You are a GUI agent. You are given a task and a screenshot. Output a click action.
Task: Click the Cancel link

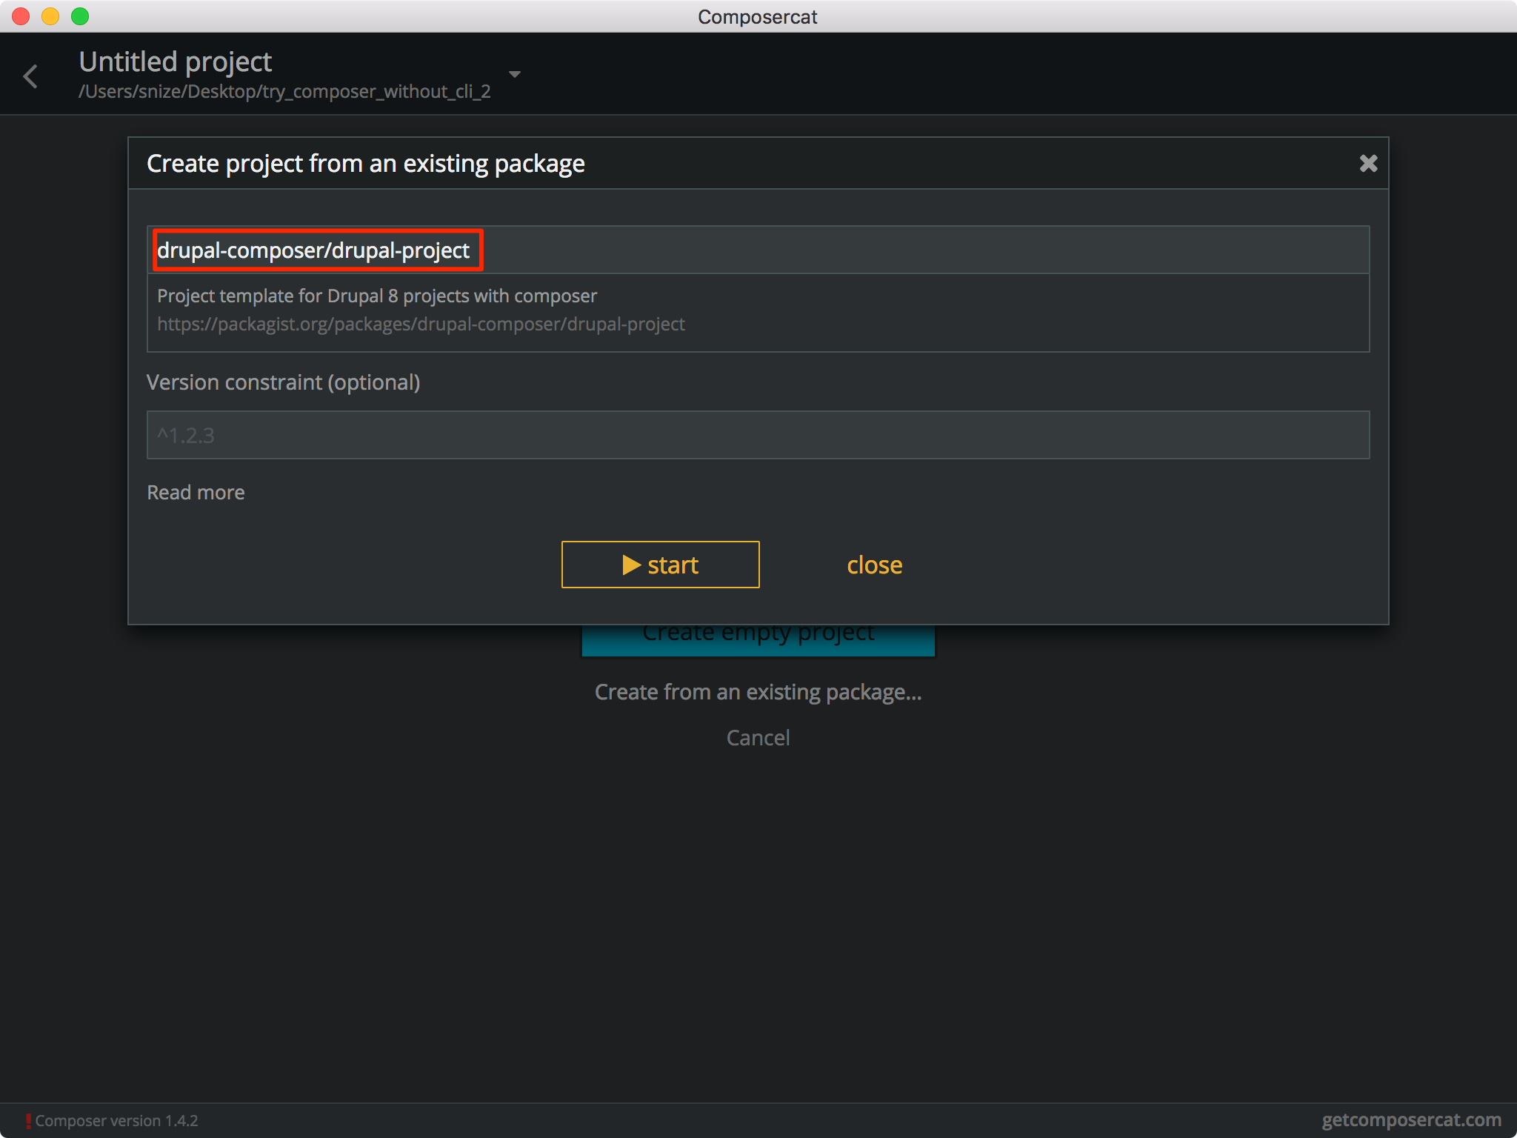pos(758,737)
